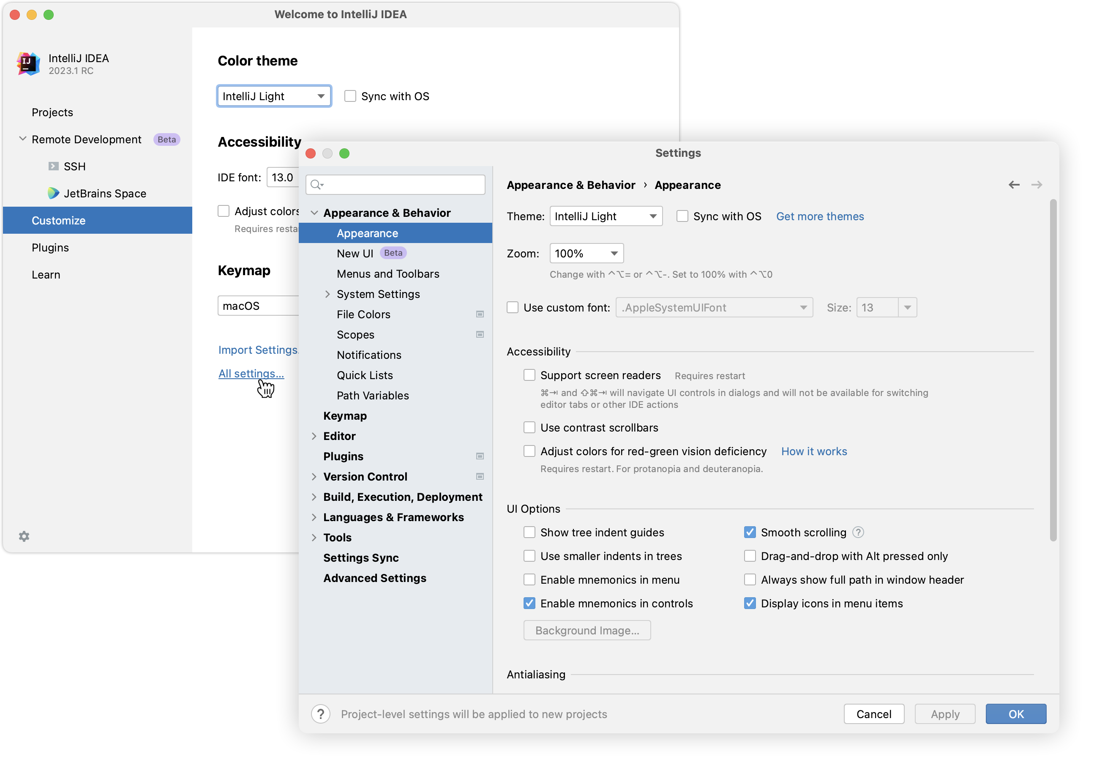Expand Languages & Frameworks node
1094x765 pixels.
(314, 517)
